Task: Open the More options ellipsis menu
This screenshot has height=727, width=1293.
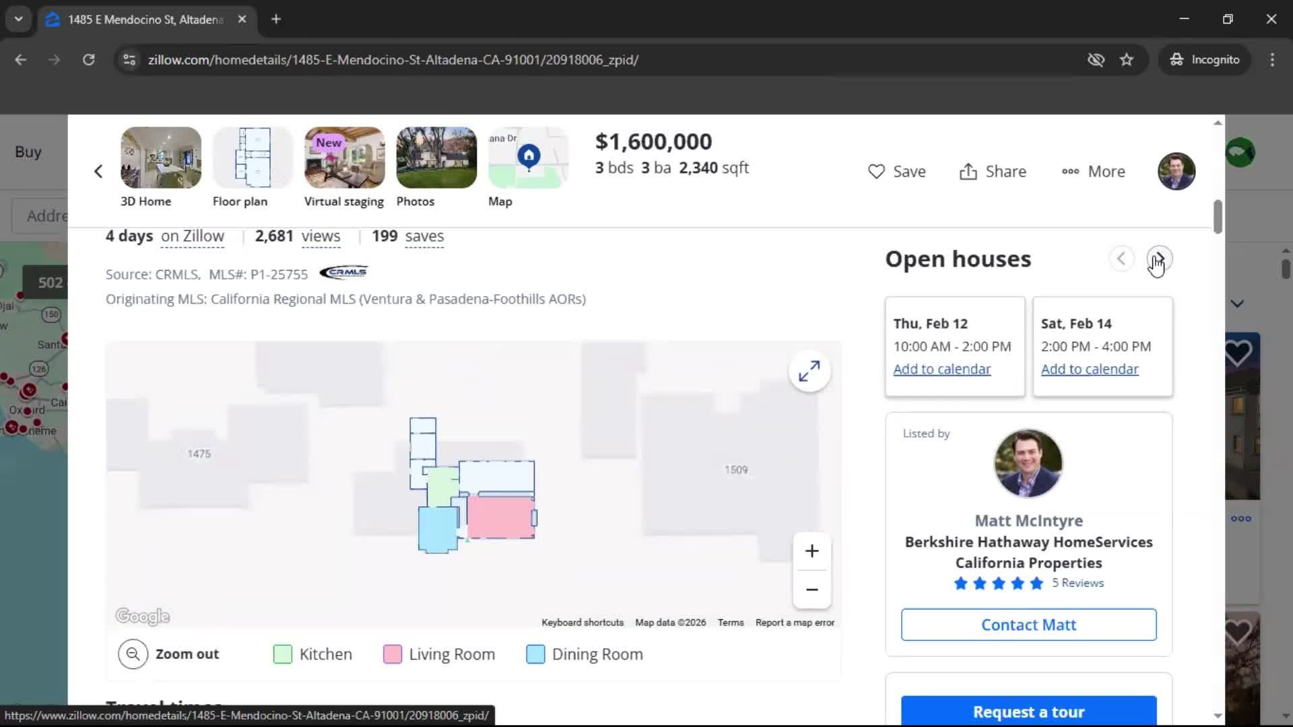Action: click(x=1092, y=171)
